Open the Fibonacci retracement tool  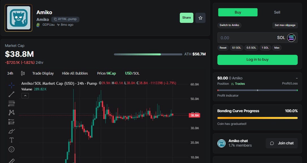[x=11, y=103]
